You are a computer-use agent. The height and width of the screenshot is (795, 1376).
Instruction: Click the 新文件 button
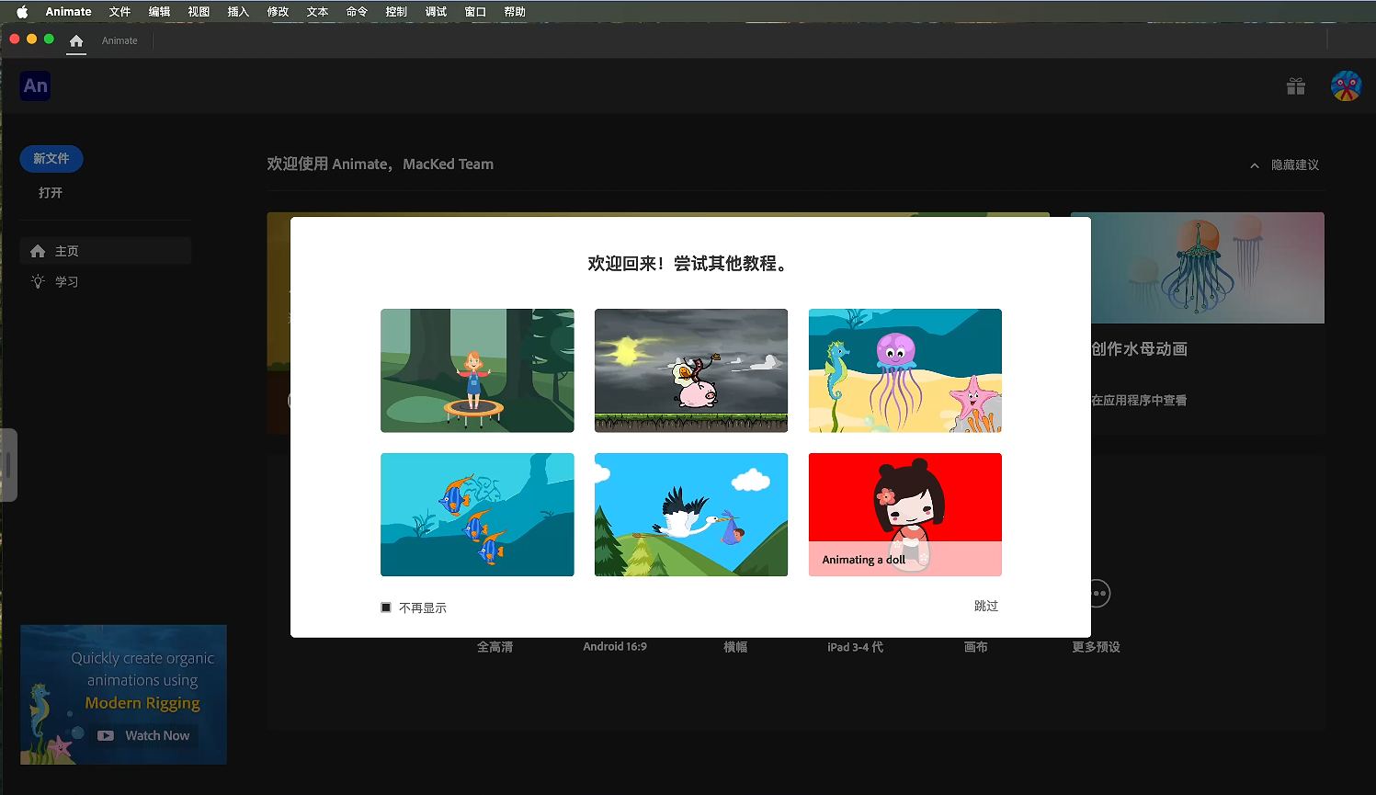pyautogui.click(x=51, y=159)
